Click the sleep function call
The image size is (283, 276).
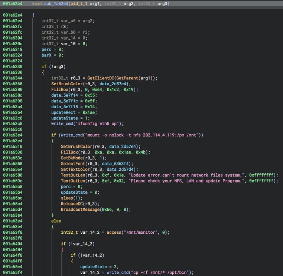pos(67,198)
